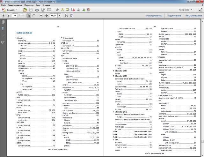Click the page number field showing 146
204x157 pixels.
click(x=15, y=15)
